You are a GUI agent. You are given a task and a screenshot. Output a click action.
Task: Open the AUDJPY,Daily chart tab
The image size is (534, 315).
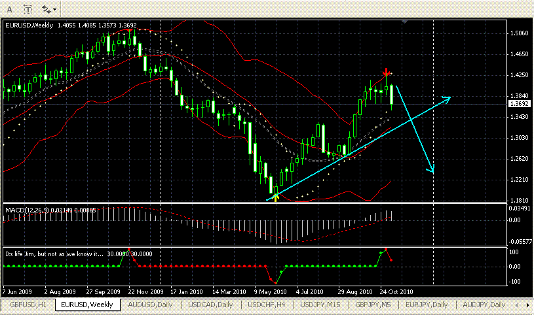(484, 305)
